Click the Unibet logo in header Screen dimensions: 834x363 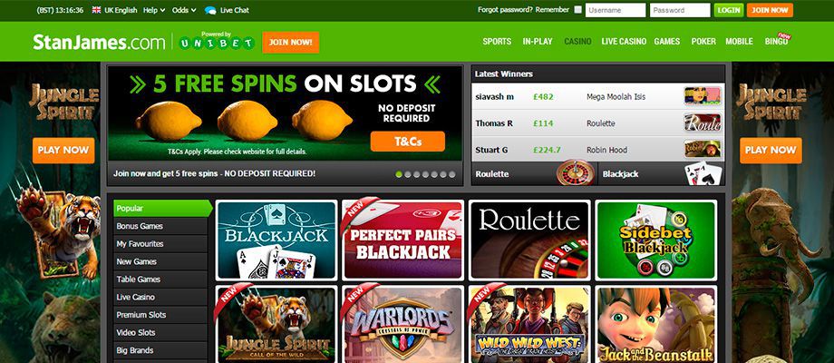[217, 41]
